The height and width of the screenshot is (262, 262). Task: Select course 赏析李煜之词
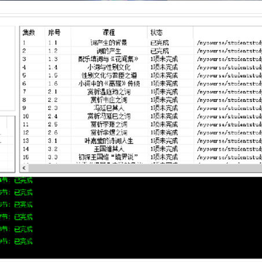click(x=108, y=132)
